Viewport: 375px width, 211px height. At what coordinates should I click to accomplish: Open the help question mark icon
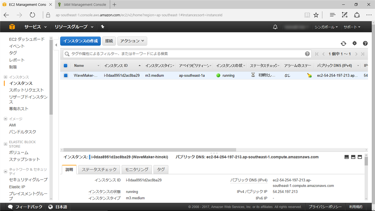(x=365, y=43)
